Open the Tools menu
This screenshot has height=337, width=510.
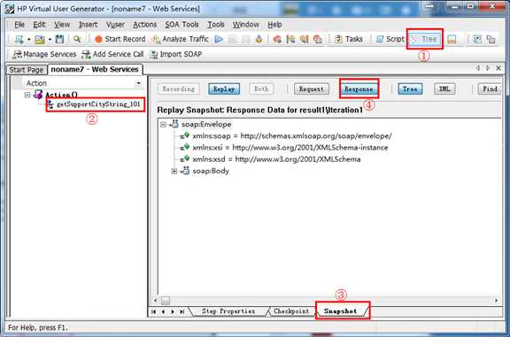point(216,25)
